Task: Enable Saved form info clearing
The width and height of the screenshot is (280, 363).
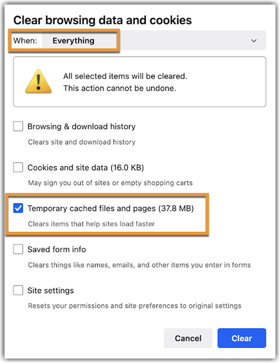Action: (x=18, y=249)
